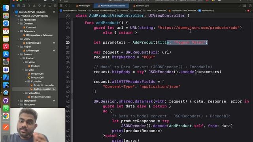
Task: Open GitHub Desktop in the Dock
Action: (6, 101)
